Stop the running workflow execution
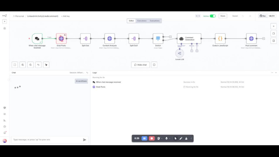279x157 pixels. click(x=154, y=65)
